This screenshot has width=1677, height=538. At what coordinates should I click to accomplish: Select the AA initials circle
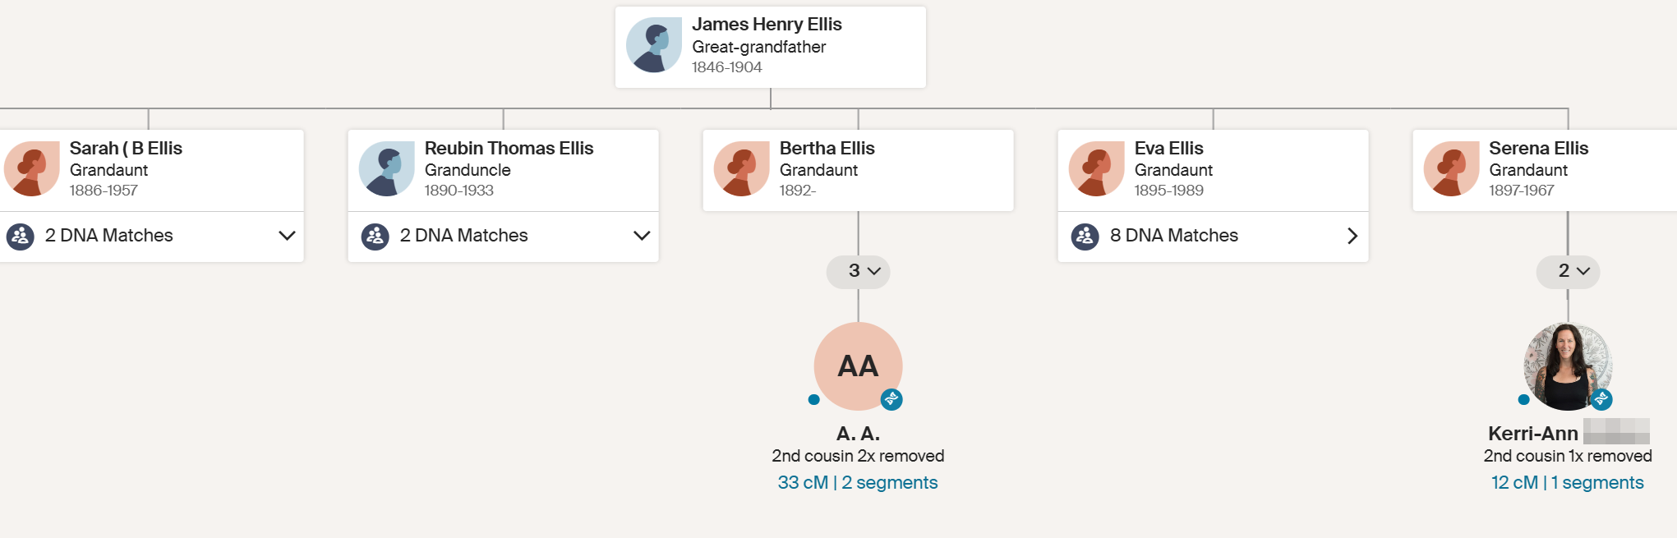(x=858, y=366)
